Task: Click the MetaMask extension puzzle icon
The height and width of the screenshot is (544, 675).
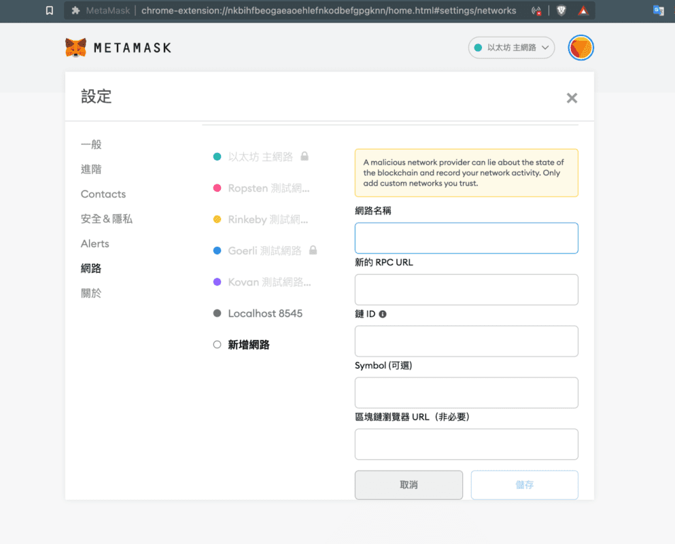Action: click(74, 10)
